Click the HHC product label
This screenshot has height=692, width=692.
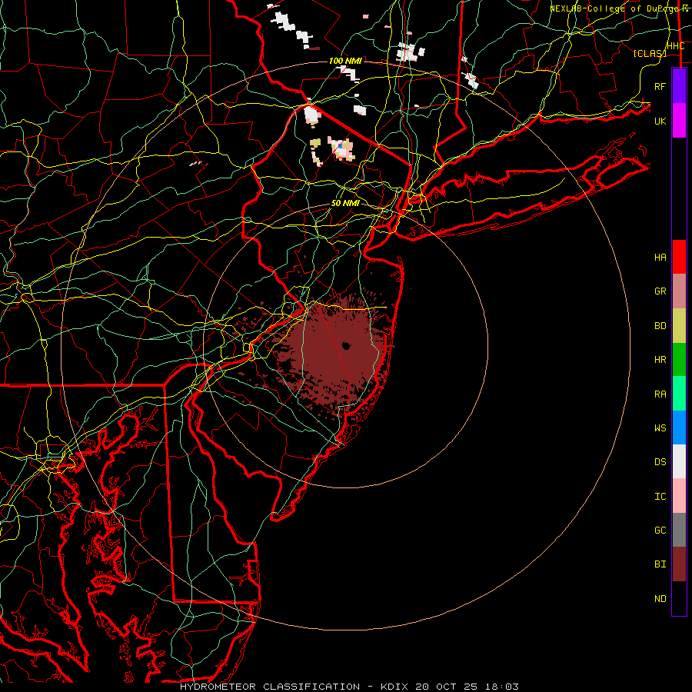(675, 45)
